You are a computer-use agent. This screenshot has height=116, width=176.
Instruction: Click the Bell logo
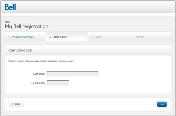pyautogui.click(x=10, y=7)
